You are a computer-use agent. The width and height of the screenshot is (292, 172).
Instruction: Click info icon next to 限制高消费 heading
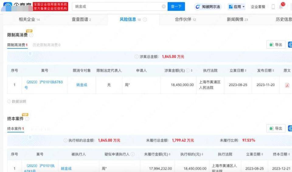[x=31, y=35]
